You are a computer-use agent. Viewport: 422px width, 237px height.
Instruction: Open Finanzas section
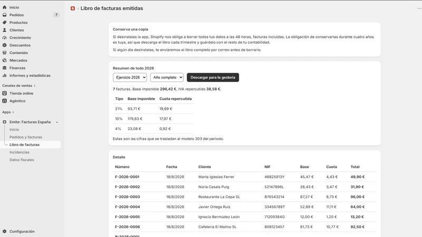pos(17,68)
